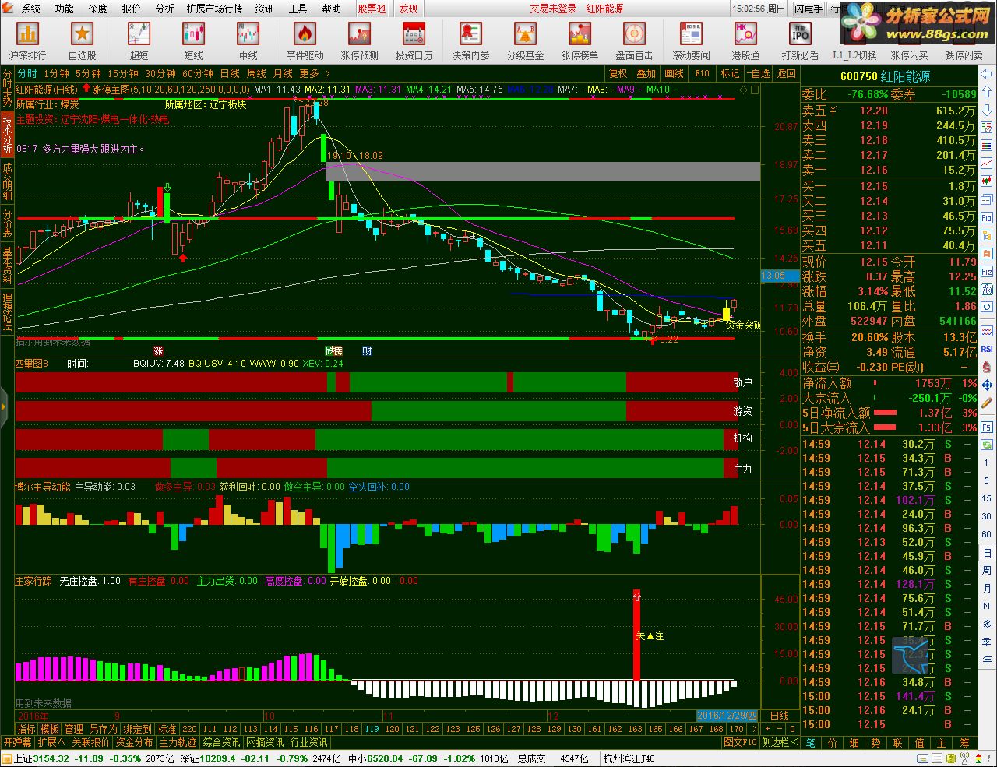Open the 日线 period selector at chart bottom
Viewport: 997px width, 767px height.
pyautogui.click(x=780, y=716)
